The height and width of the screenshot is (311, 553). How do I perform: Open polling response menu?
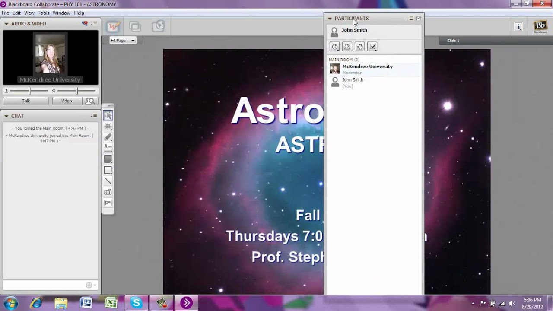pyautogui.click(x=372, y=47)
